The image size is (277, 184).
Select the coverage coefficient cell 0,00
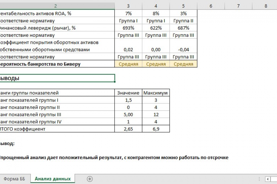(156, 46)
